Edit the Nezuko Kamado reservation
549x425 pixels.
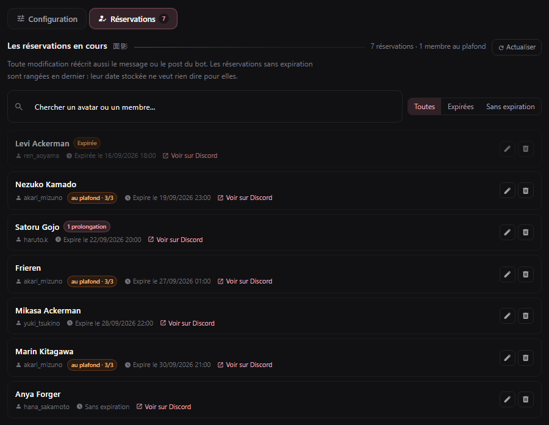pyautogui.click(x=508, y=190)
